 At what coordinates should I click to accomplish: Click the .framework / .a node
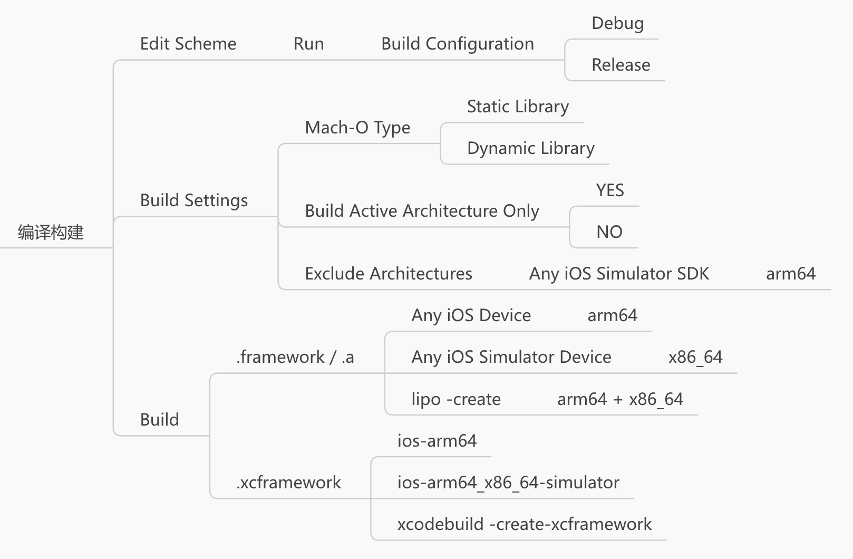coord(295,357)
